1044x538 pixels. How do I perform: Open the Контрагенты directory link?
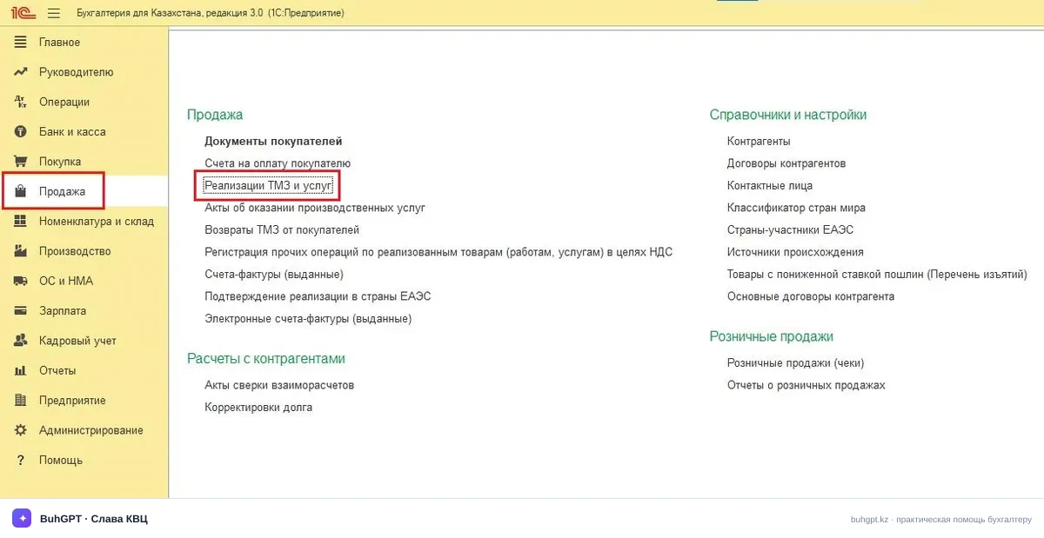[x=759, y=141]
